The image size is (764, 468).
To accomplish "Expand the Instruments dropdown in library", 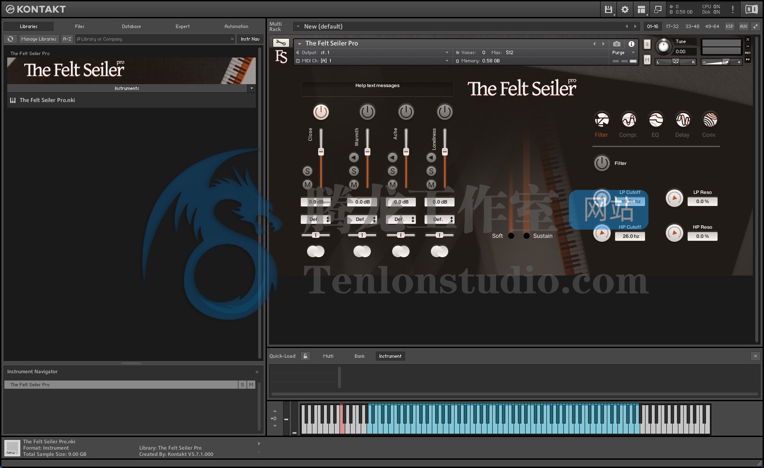I will point(251,88).
